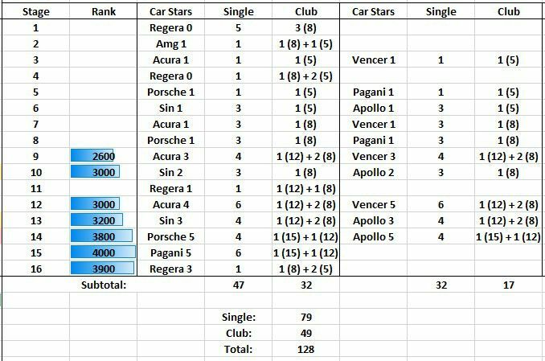
Task: Click the grand total value 128
Action: [x=305, y=349]
